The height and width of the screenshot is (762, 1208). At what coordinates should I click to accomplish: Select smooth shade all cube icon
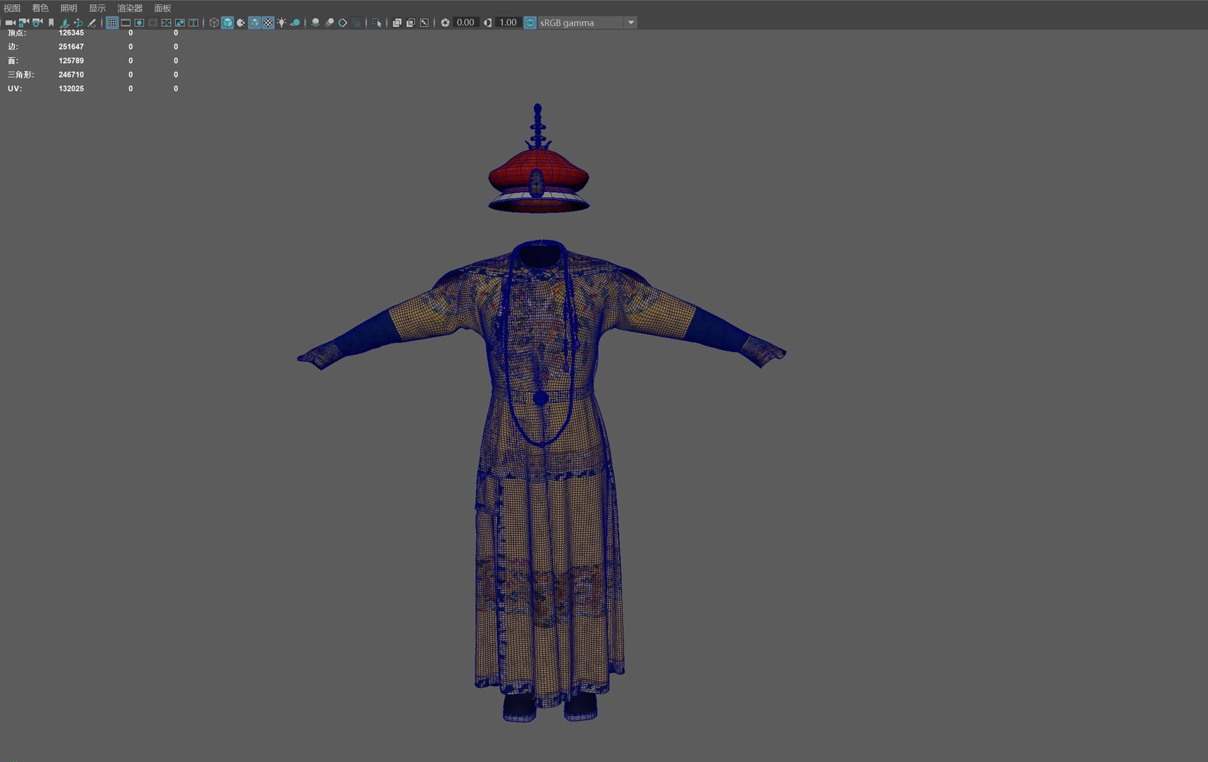pyautogui.click(x=227, y=23)
